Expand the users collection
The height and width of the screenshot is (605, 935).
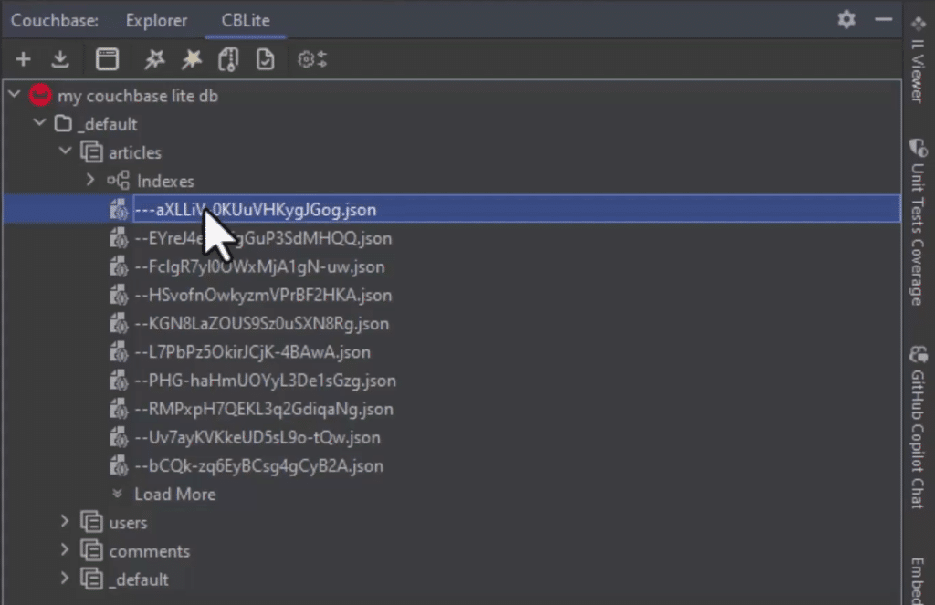pyautogui.click(x=65, y=522)
